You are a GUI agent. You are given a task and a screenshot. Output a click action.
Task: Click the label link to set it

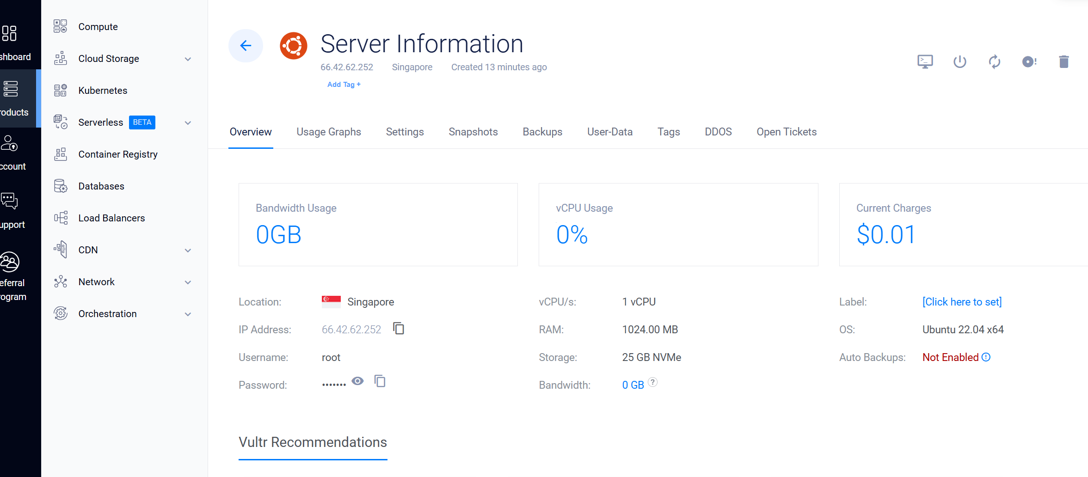pos(962,302)
